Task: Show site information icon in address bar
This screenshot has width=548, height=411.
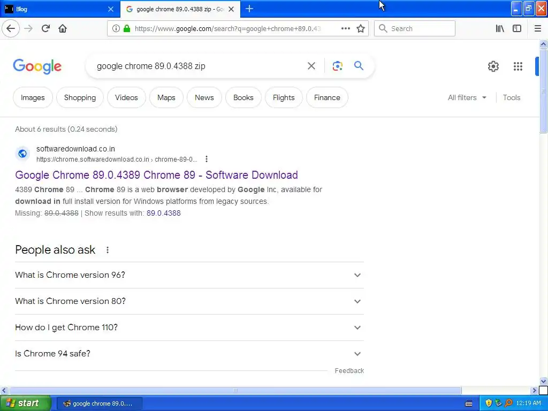Action: (x=116, y=29)
